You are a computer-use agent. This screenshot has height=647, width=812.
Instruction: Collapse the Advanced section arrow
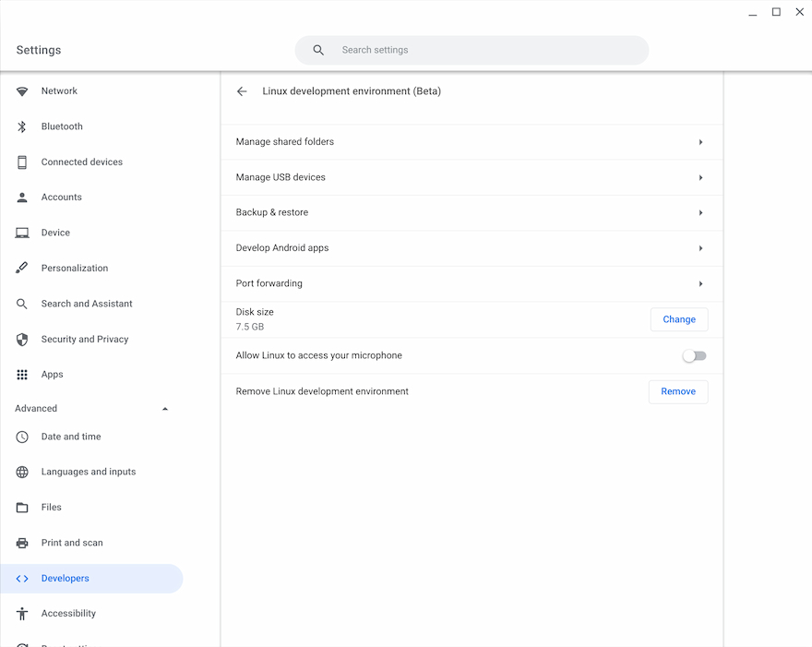165,409
